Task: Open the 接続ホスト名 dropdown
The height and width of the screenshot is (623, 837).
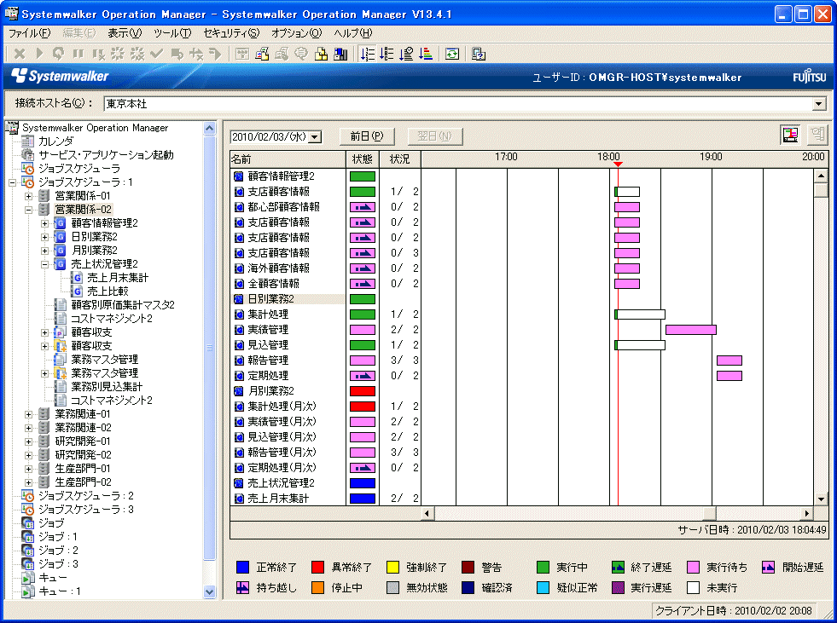Action: pyautogui.click(x=819, y=103)
